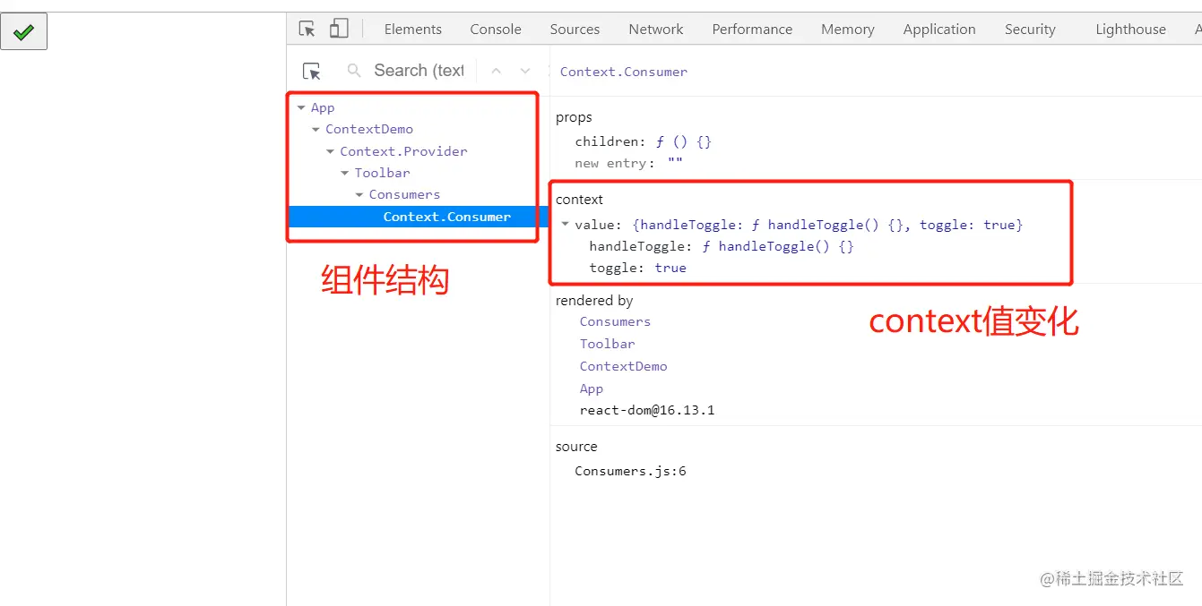Select Context.Provider in the tree
This screenshot has width=1202, height=606.
pos(403,151)
